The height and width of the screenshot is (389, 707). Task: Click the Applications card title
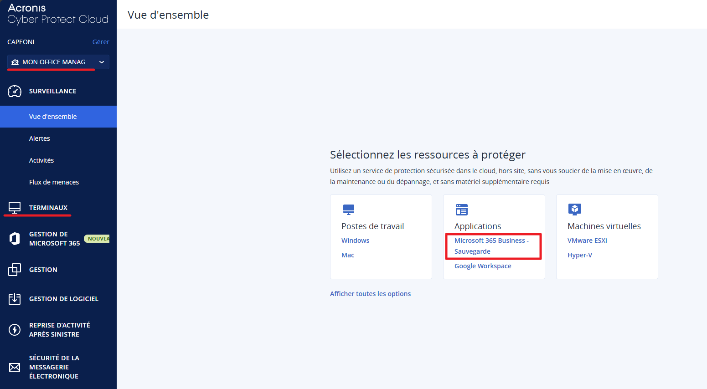point(478,226)
